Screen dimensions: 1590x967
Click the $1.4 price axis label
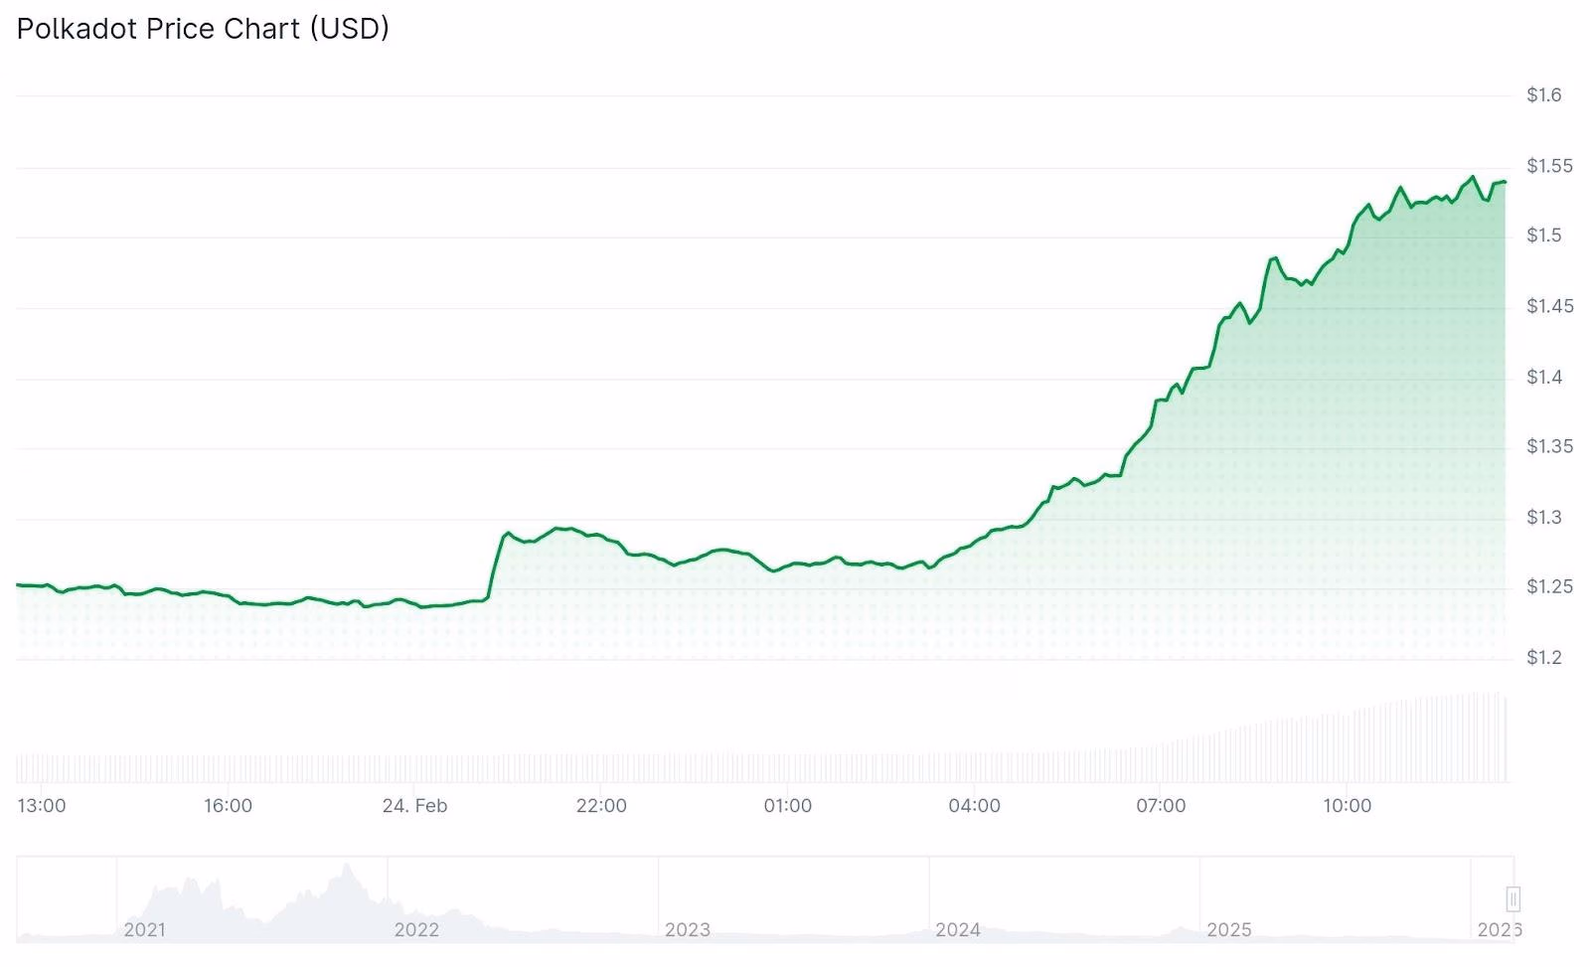(1543, 378)
